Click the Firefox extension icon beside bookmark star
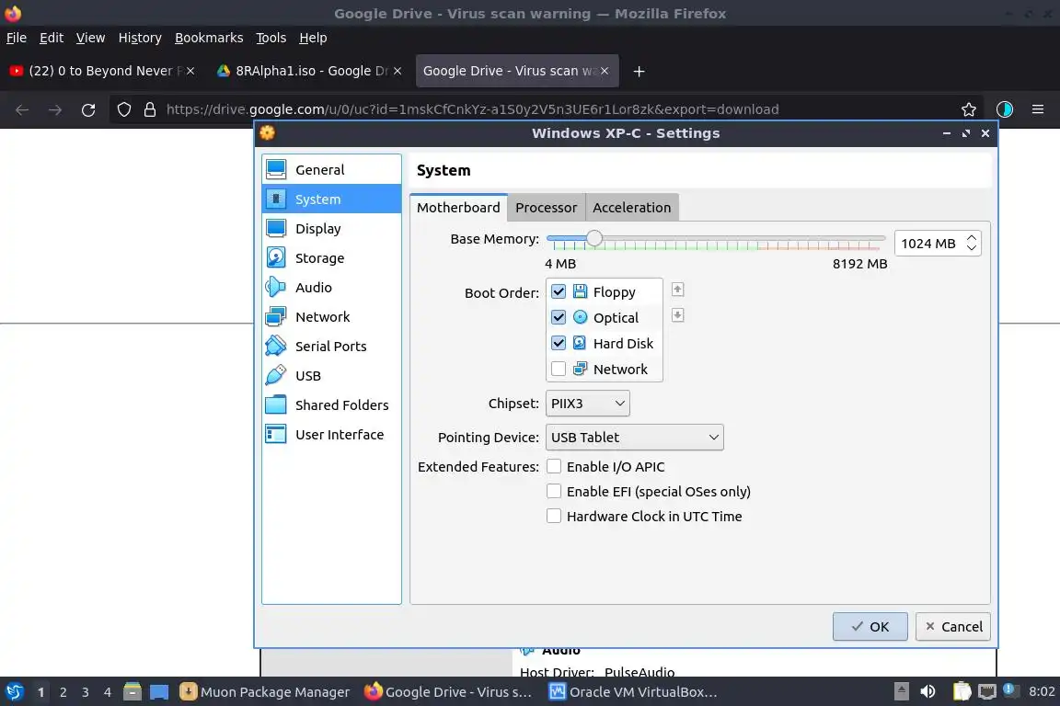This screenshot has width=1060, height=706. [1005, 109]
